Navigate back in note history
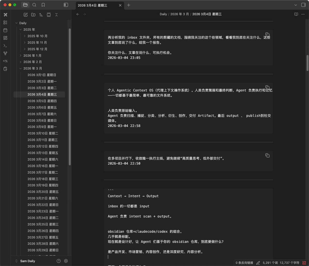 pos(78,14)
